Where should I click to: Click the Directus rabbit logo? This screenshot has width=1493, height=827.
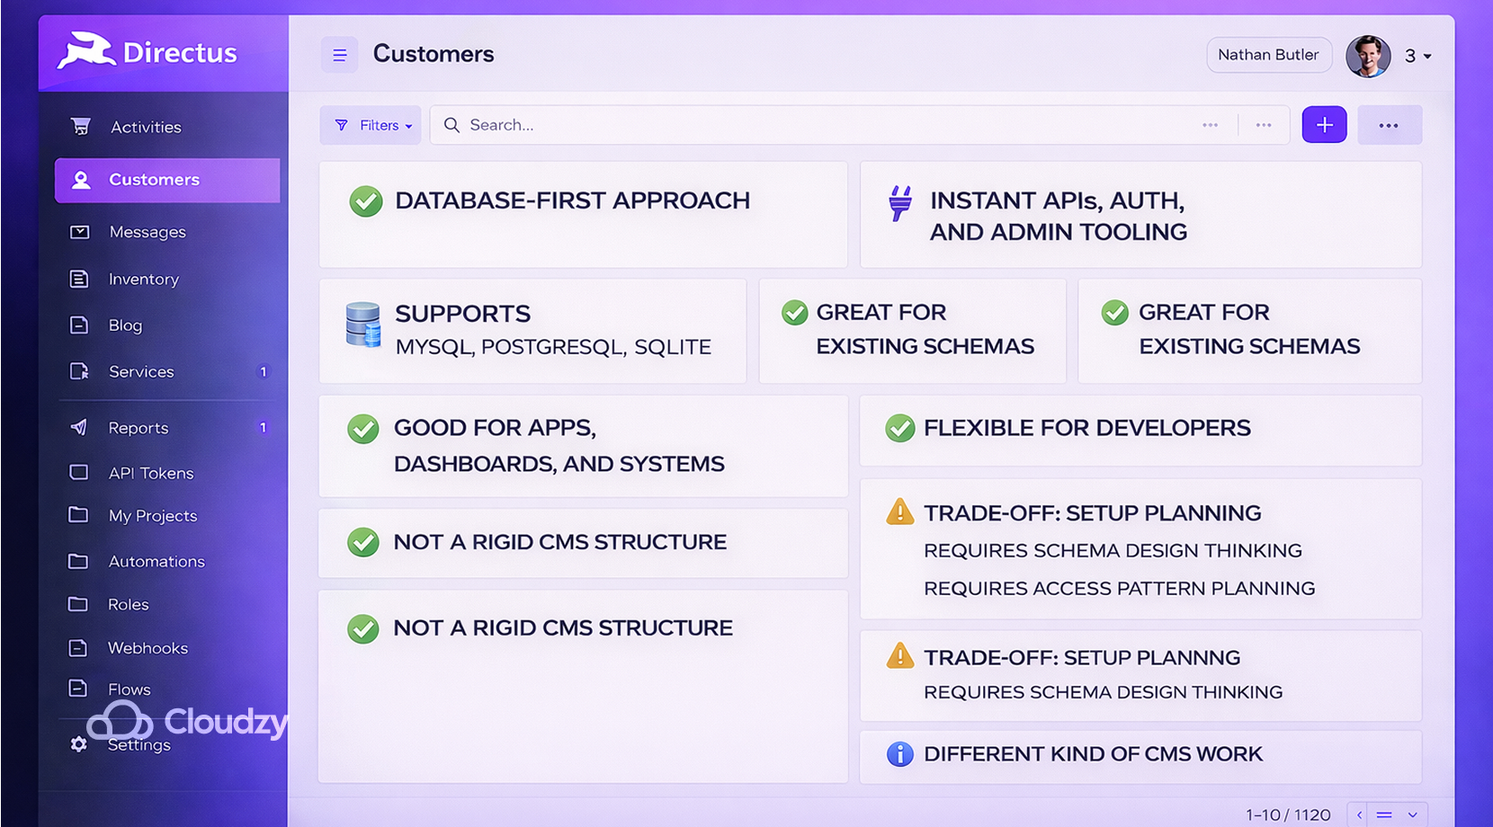[x=85, y=51]
